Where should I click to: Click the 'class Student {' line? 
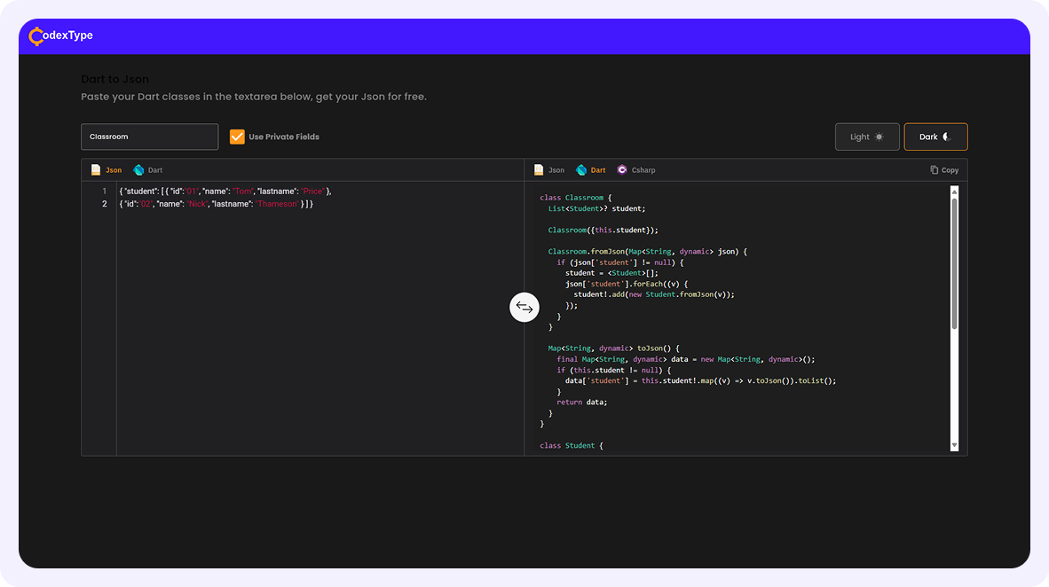pyautogui.click(x=572, y=445)
